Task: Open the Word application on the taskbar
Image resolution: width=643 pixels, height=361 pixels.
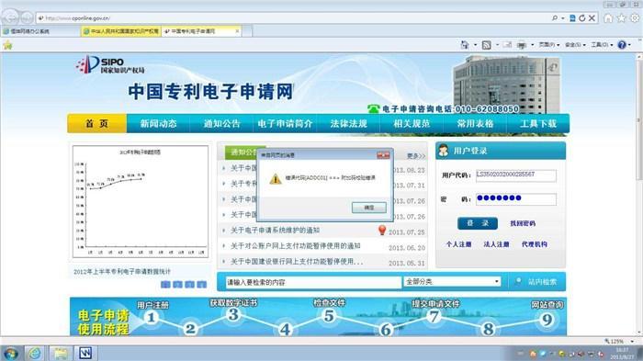Action: point(85,354)
